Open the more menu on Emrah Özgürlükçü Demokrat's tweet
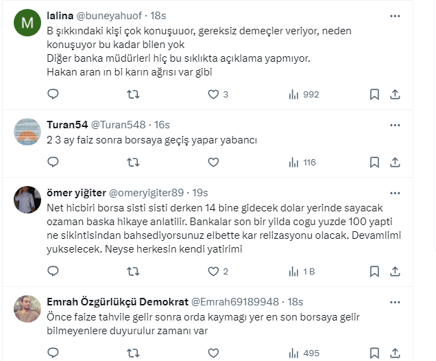The height and width of the screenshot is (361, 436). [395, 301]
